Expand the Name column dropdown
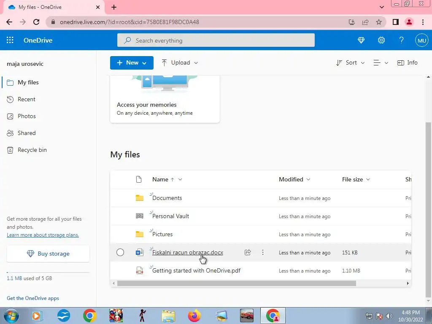 tap(180, 179)
